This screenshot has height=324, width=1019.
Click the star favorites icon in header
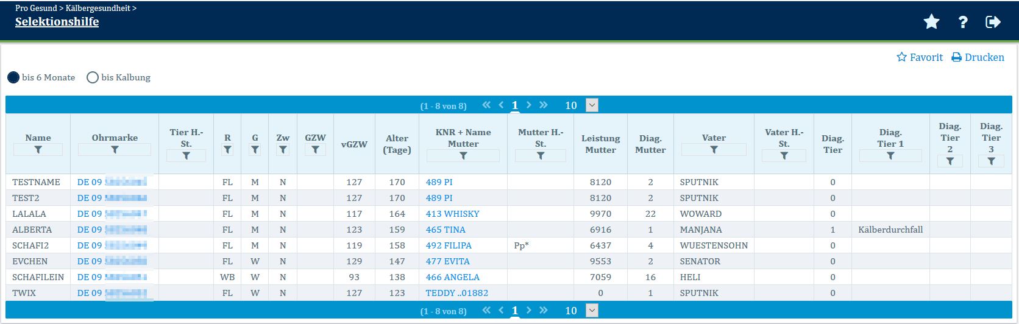click(931, 22)
